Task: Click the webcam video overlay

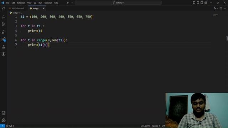Action: coord(197,110)
